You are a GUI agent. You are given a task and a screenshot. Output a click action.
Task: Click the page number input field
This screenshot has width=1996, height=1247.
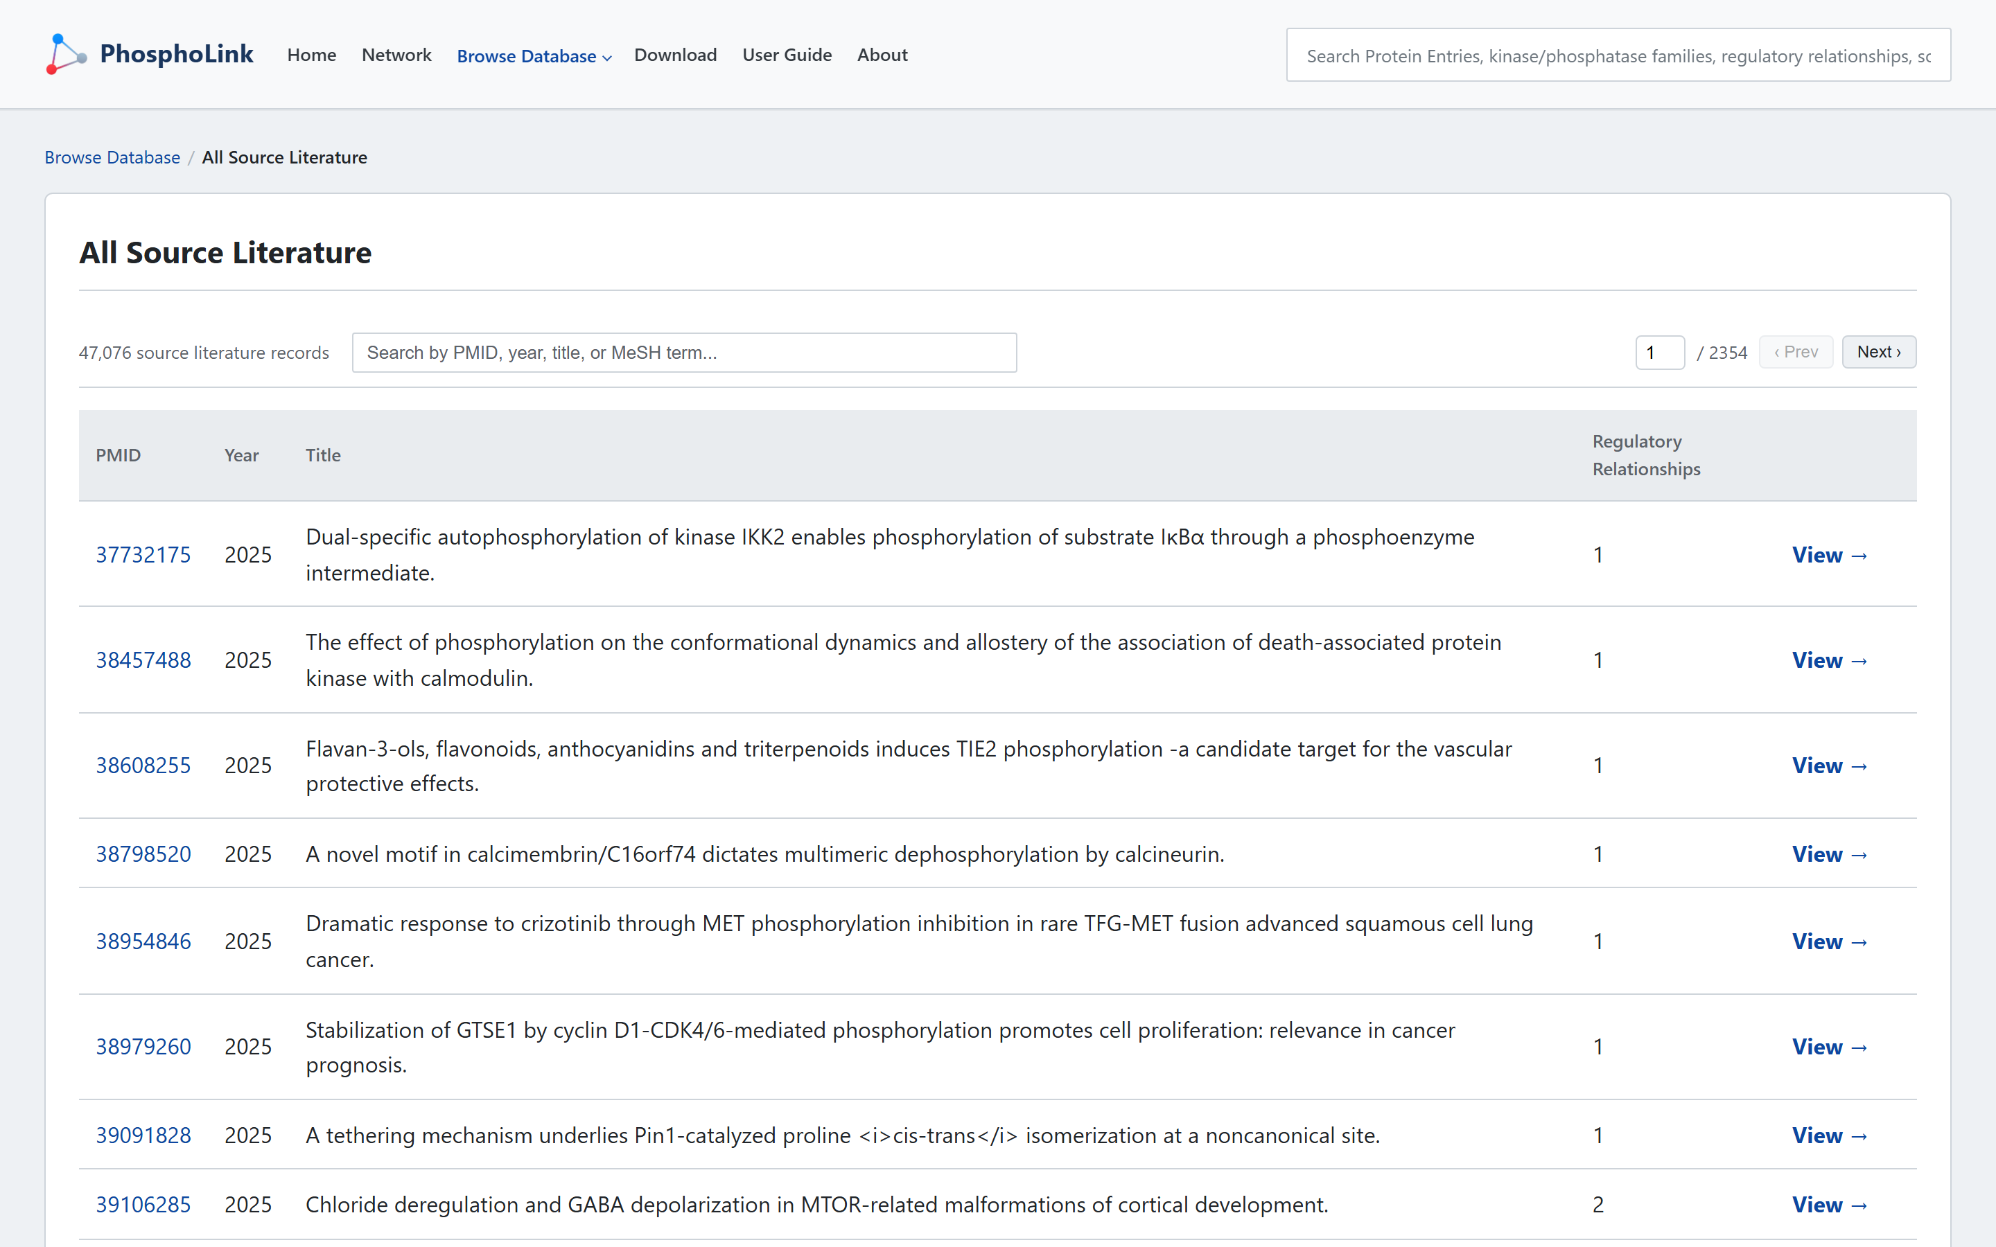pos(1659,353)
